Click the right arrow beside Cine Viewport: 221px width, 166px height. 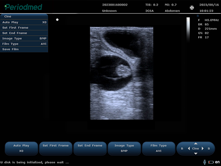click(x=203, y=148)
